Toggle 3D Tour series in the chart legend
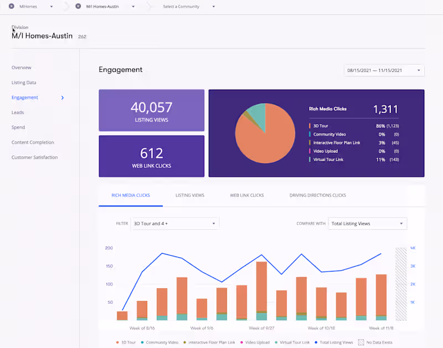443x348 pixels. [126, 342]
